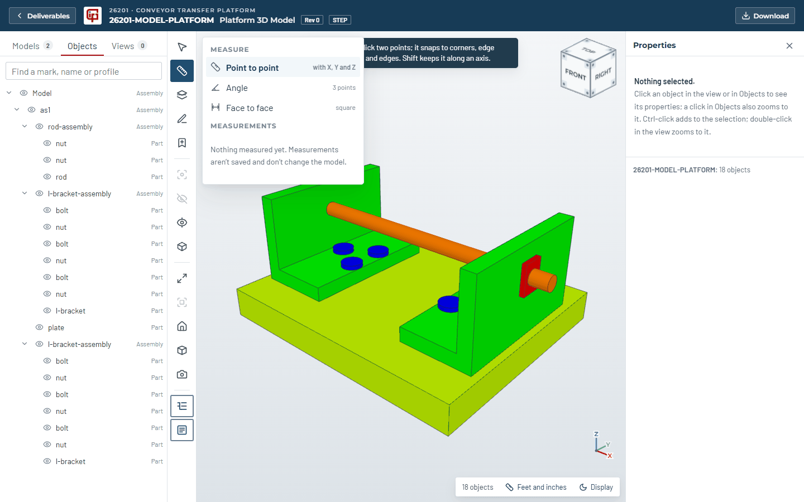Click the 18 objects status button
Image resolution: width=804 pixels, height=502 pixels.
(x=477, y=487)
